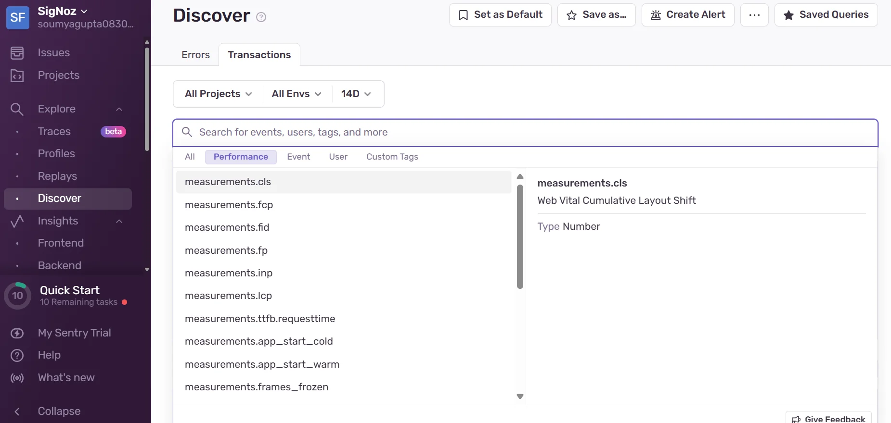This screenshot has width=891, height=423.
Task: Open the Issues sidebar icon
Action: 17,53
